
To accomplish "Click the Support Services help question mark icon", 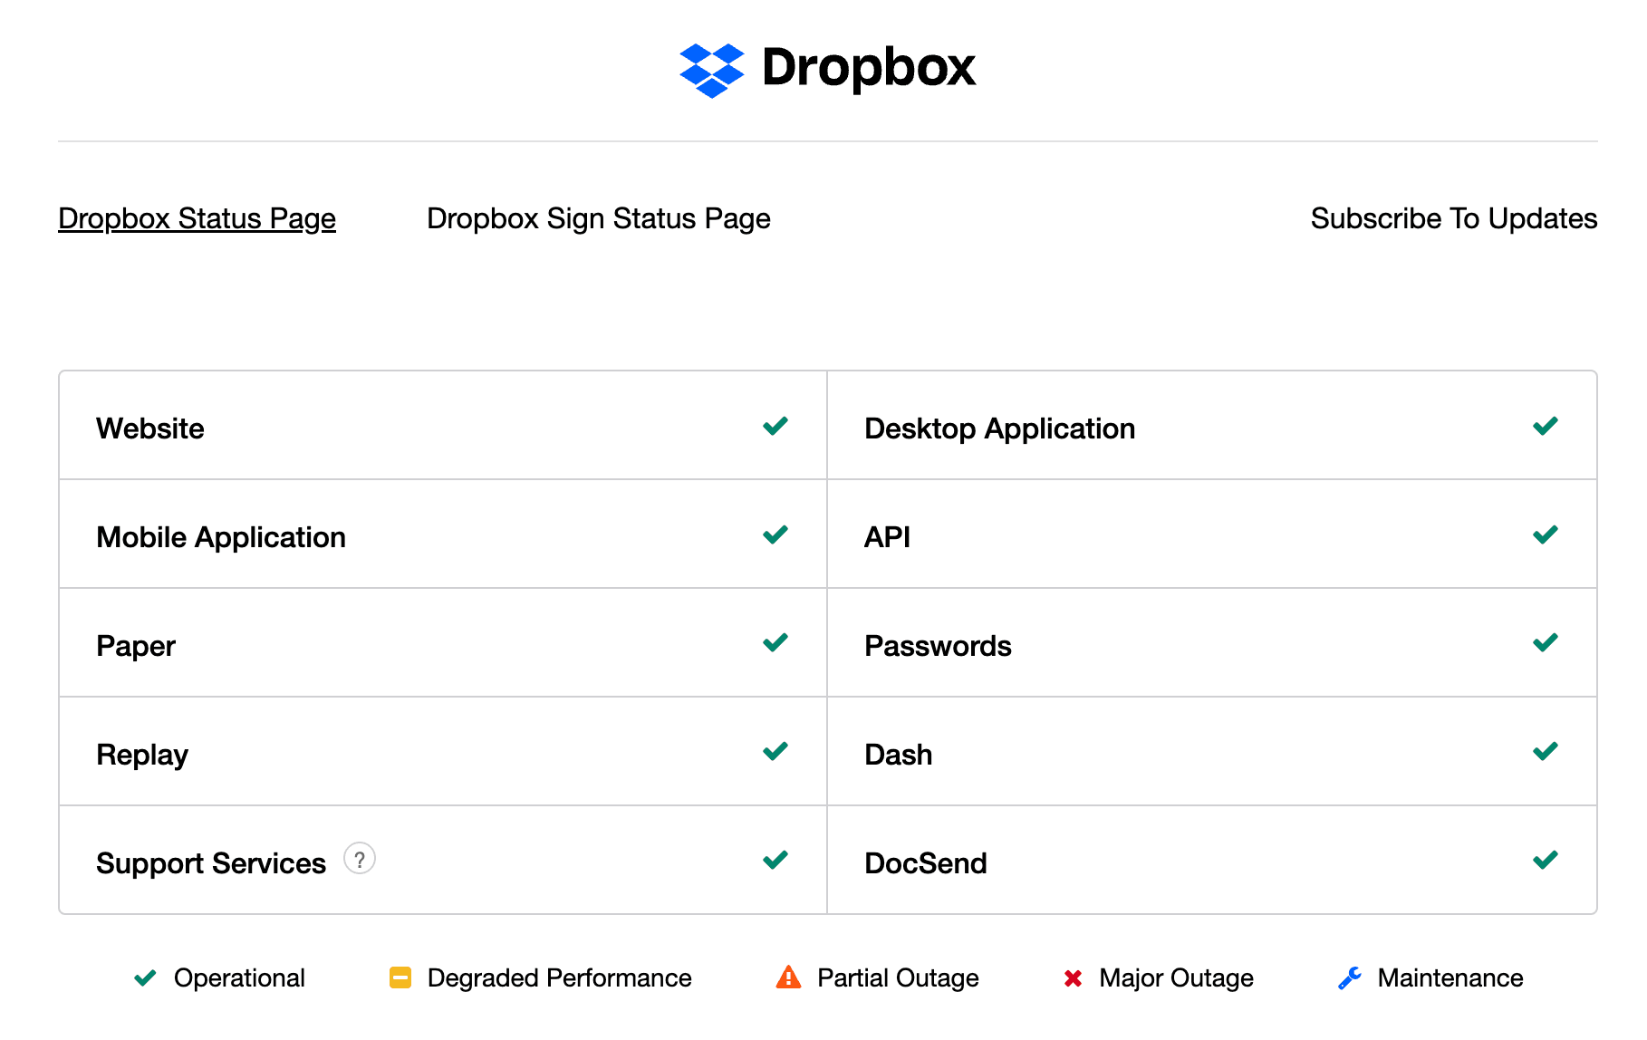I will click(x=360, y=859).
